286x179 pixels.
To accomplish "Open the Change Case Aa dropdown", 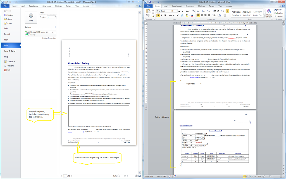I will tap(188, 11).
